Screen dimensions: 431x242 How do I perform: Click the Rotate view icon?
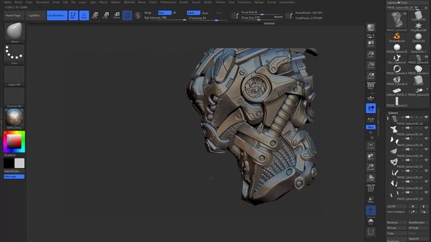pyautogui.click(x=370, y=178)
